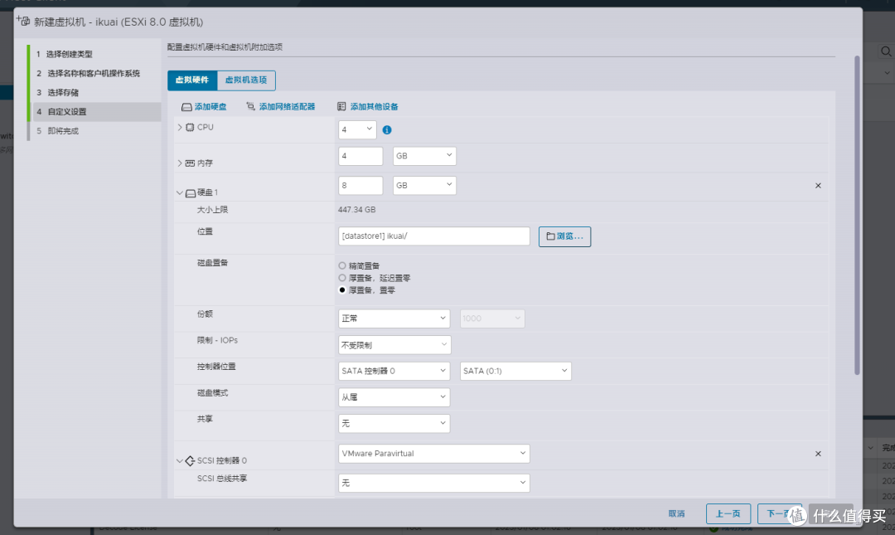This screenshot has width=895, height=535.
Task: Click the 下一页 button
Action: [x=780, y=513]
